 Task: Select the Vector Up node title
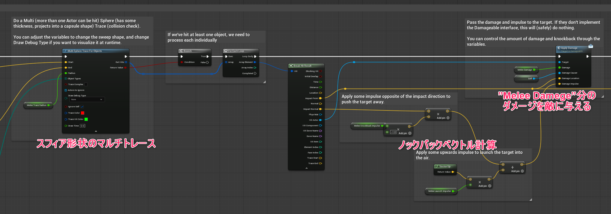445,167
